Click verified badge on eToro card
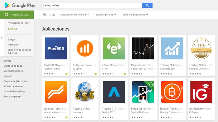 point(125,74)
